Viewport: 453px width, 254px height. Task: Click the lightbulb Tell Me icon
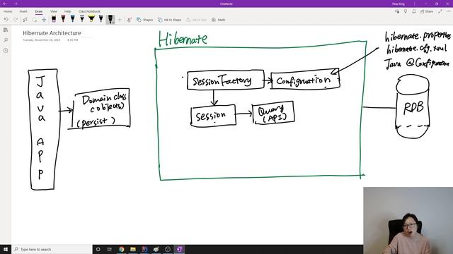coord(406,11)
